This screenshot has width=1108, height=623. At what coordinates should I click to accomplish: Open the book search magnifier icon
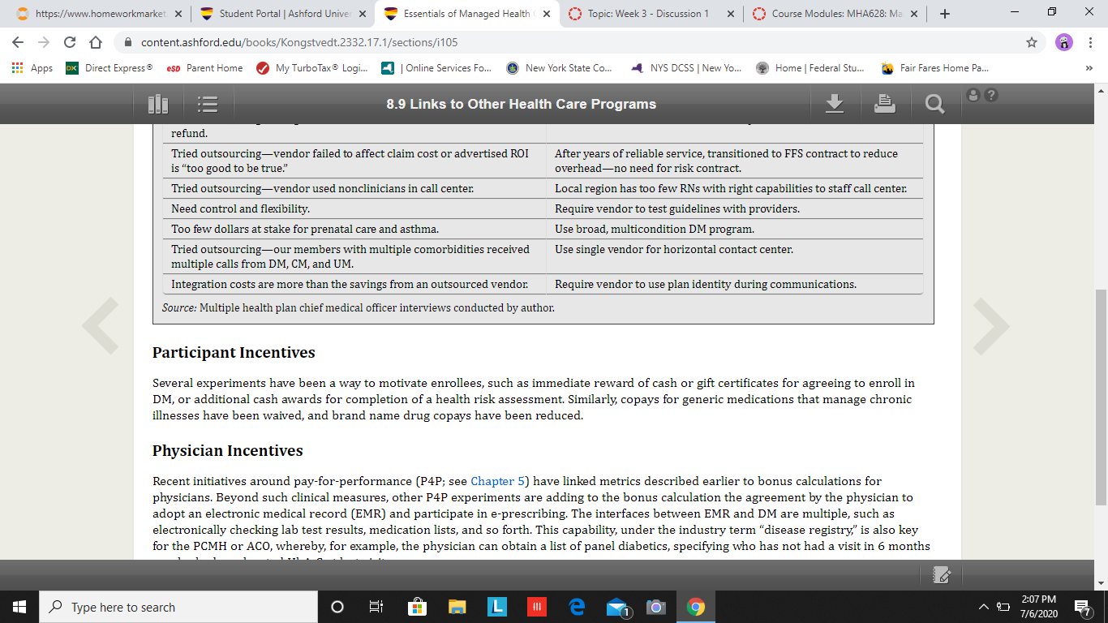934,104
